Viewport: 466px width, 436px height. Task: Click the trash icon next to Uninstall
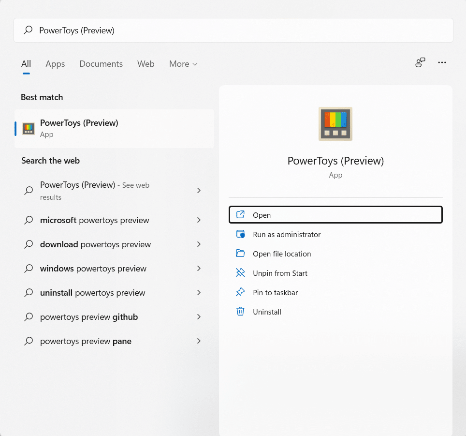240,312
